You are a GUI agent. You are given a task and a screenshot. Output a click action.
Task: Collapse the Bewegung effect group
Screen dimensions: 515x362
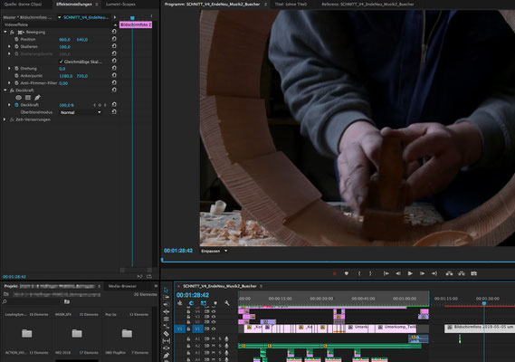tap(5, 32)
